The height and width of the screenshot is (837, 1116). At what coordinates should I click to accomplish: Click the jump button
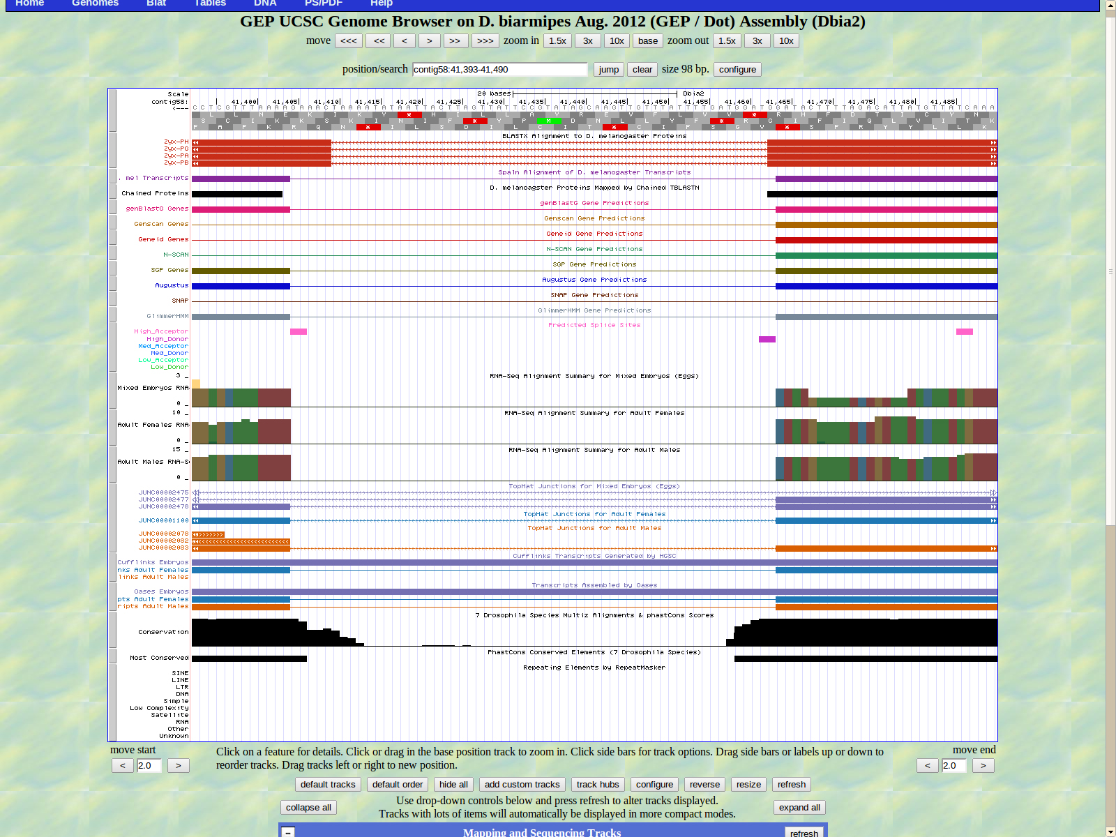point(609,70)
